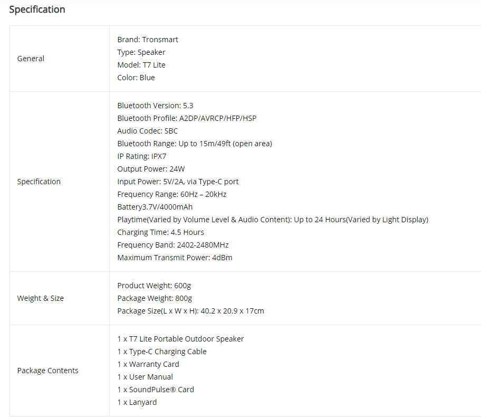Click Charging Time: 4.5 Hours

pyautogui.click(x=160, y=232)
